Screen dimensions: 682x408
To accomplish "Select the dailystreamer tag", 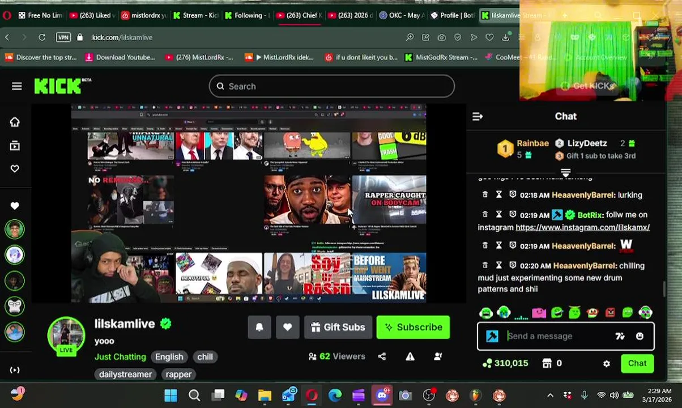I will tap(125, 374).
